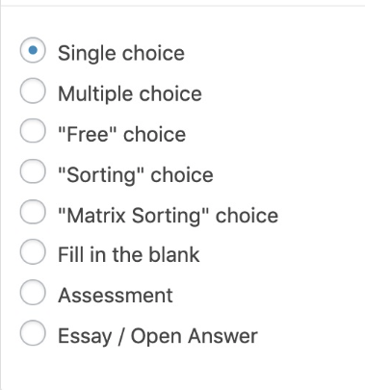Viewport: 365px width, 390px height.
Task: Click the "Fill in the blank" label text
Action: click(x=129, y=255)
